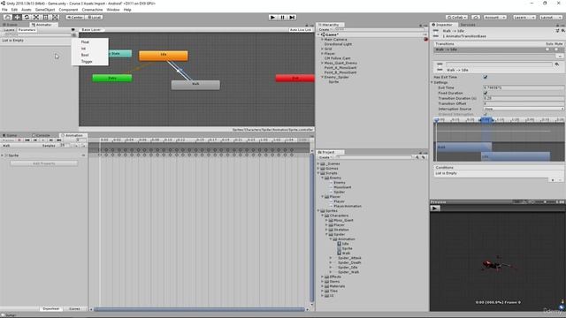
Task: Switch to the Scene tab
Action: (10, 25)
